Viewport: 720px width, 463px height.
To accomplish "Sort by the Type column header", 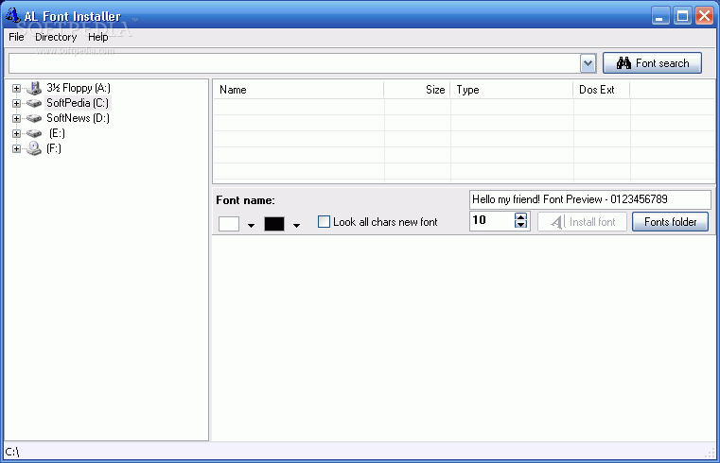I will tap(512, 90).
